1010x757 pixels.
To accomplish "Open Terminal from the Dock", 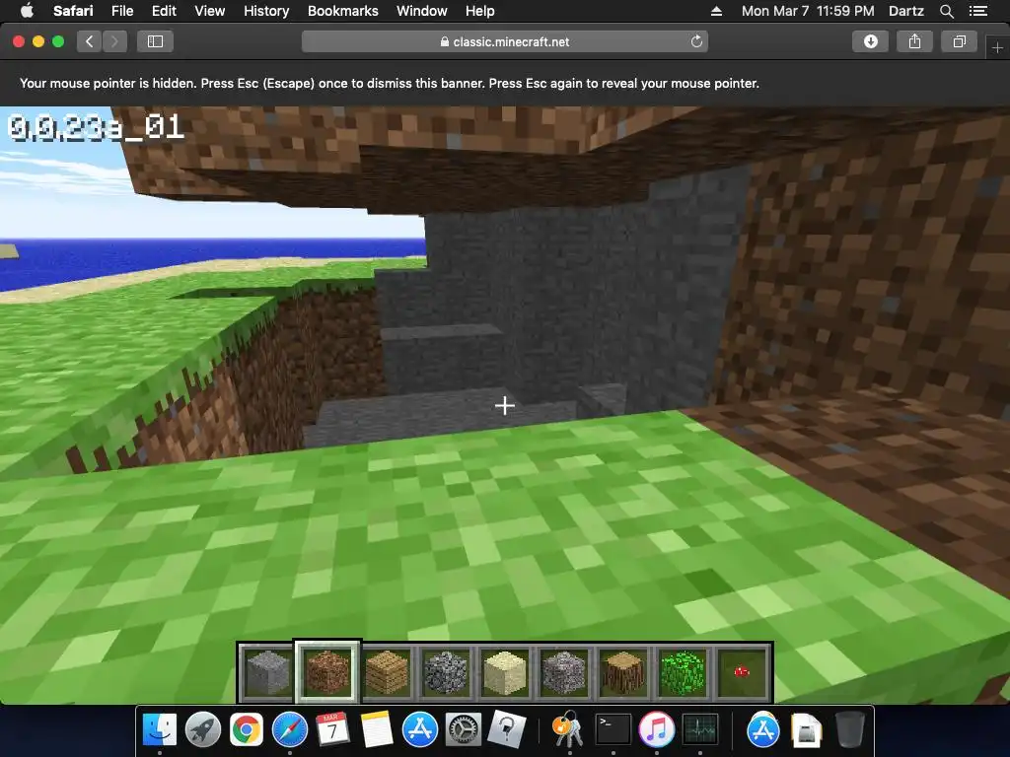I will 613,730.
